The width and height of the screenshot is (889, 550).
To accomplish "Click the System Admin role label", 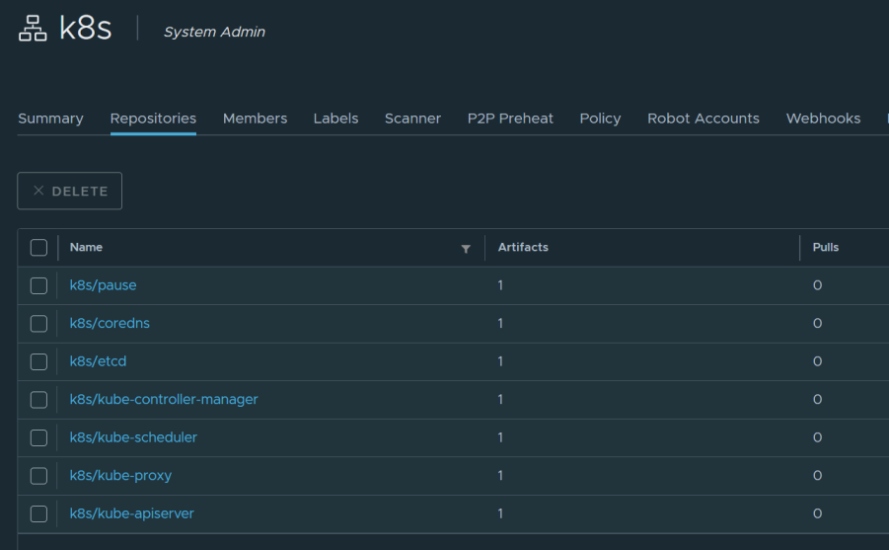I will coord(214,32).
